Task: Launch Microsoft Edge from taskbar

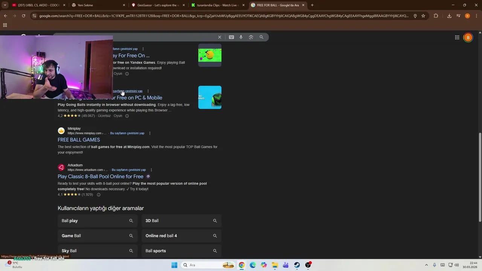Action: coord(253,265)
